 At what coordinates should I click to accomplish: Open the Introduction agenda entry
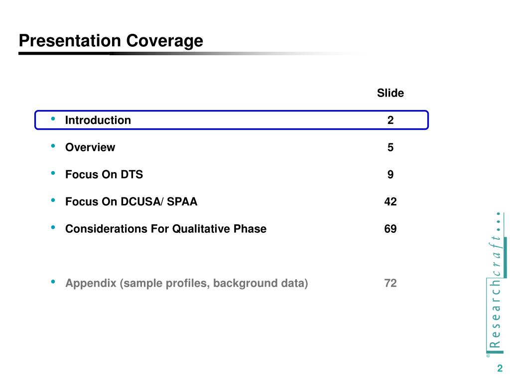[98, 120]
